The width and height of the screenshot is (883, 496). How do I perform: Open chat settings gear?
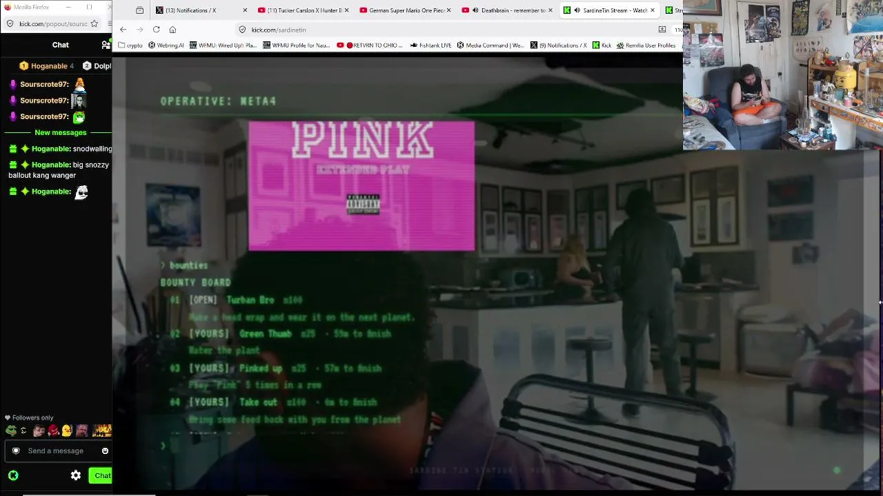[x=76, y=475]
